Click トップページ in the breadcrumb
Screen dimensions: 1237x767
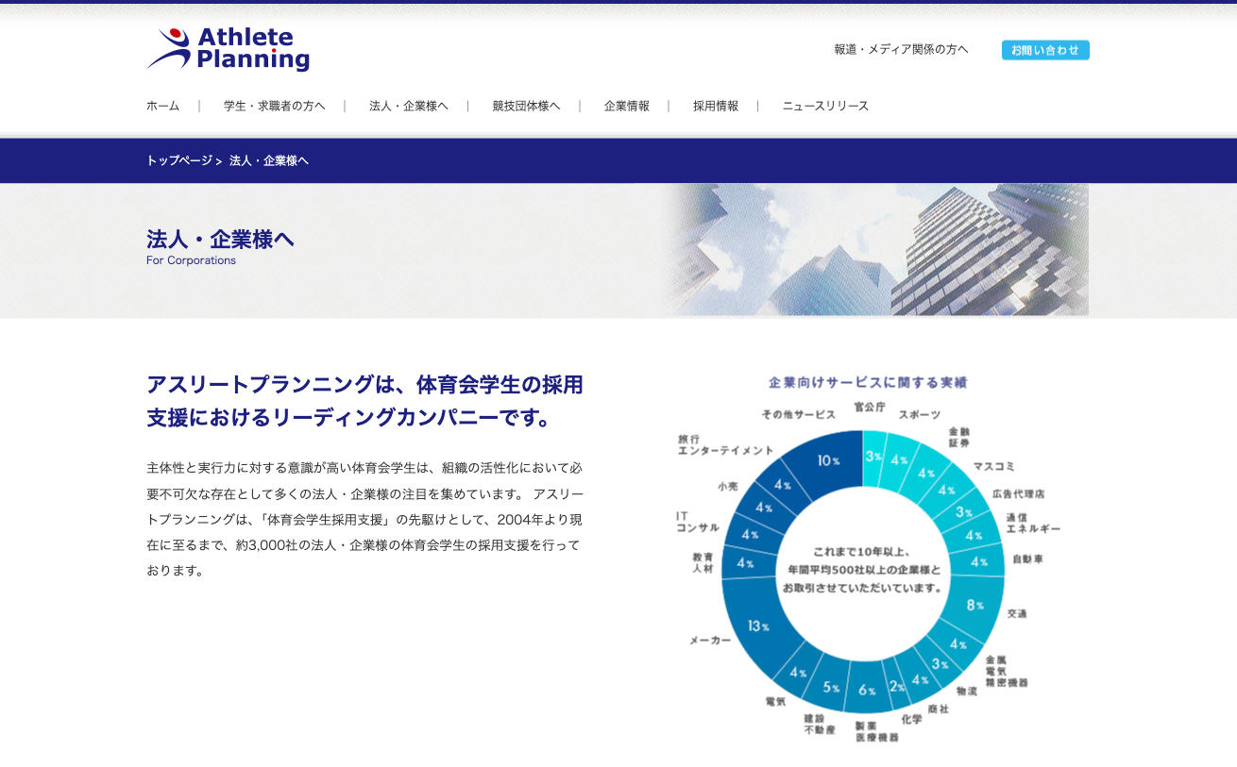(x=179, y=160)
